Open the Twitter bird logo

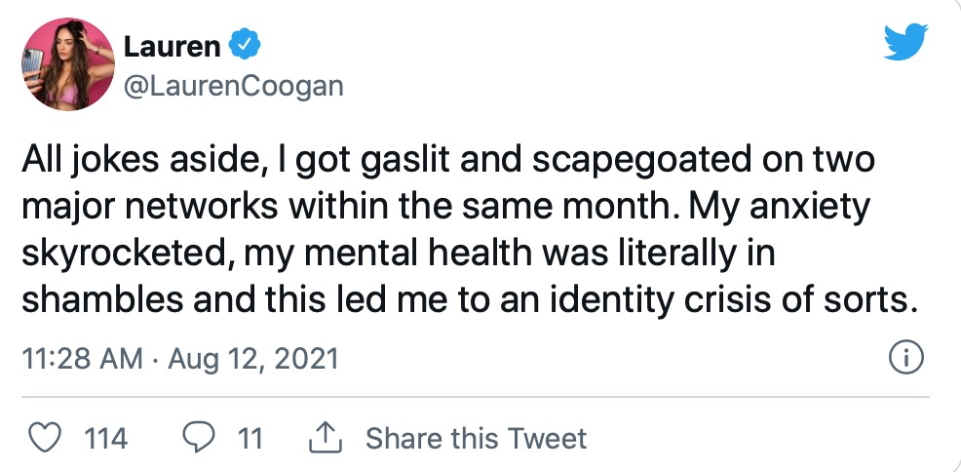[x=905, y=43]
